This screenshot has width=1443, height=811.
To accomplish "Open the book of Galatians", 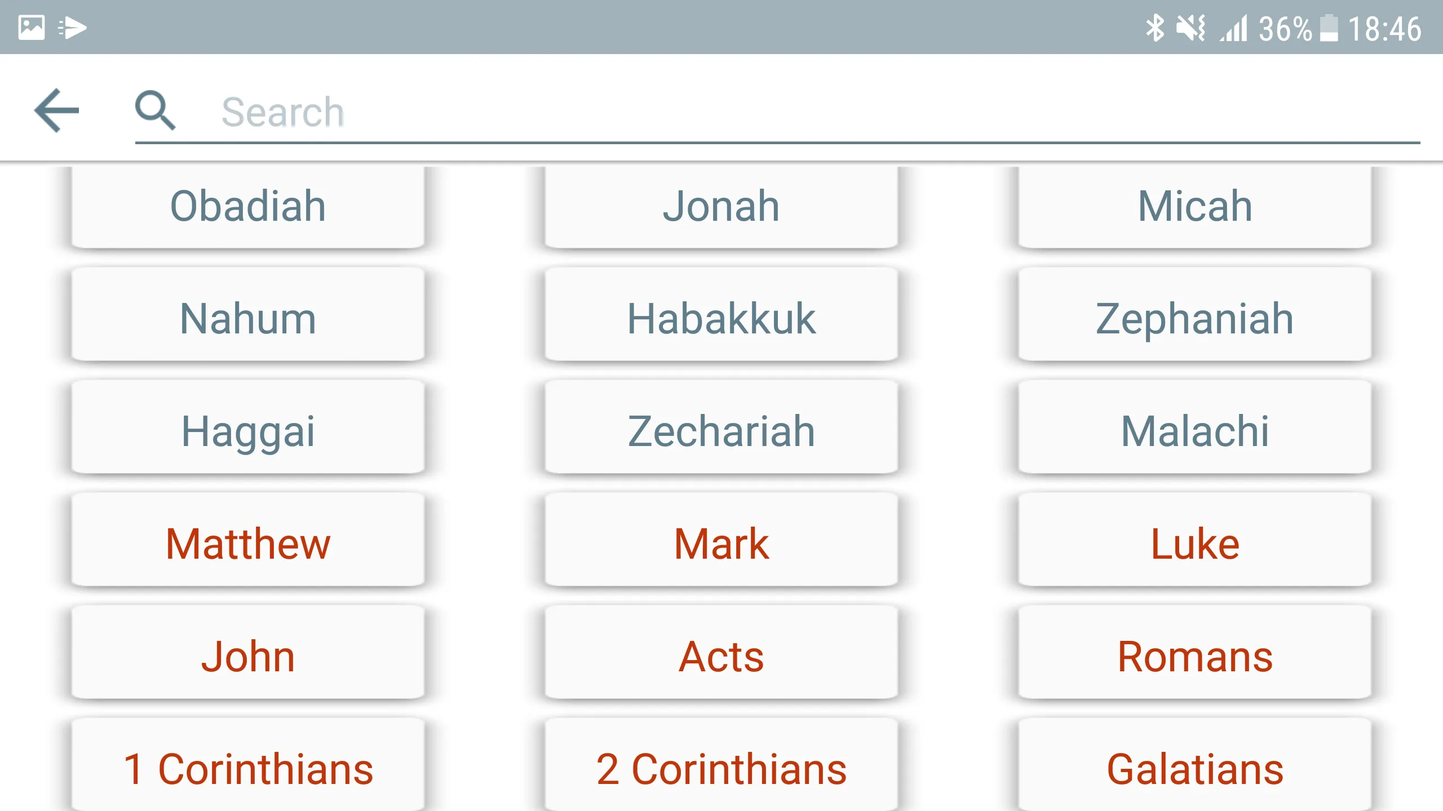I will (x=1194, y=768).
